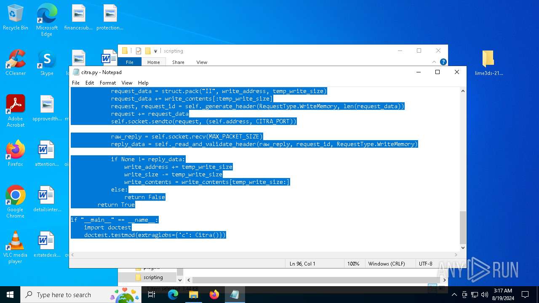Launch Skype desktop shortcut
This screenshot has height=303, width=539.
47,63
